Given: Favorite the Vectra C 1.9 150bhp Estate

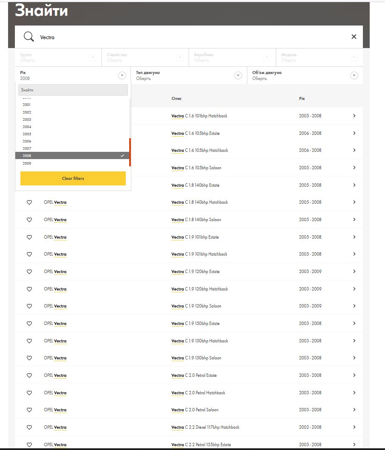Looking at the screenshot, I should coord(29,323).
